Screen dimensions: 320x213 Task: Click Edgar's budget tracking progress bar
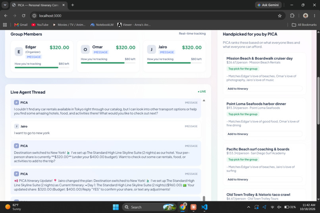pos(42,67)
